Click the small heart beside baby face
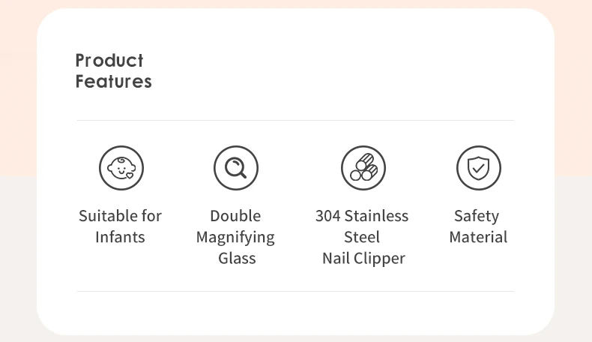This screenshot has height=342, width=592. [130, 175]
